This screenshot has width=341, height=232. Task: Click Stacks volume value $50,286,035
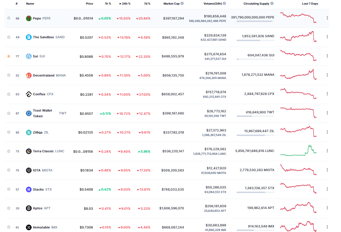click(x=216, y=187)
